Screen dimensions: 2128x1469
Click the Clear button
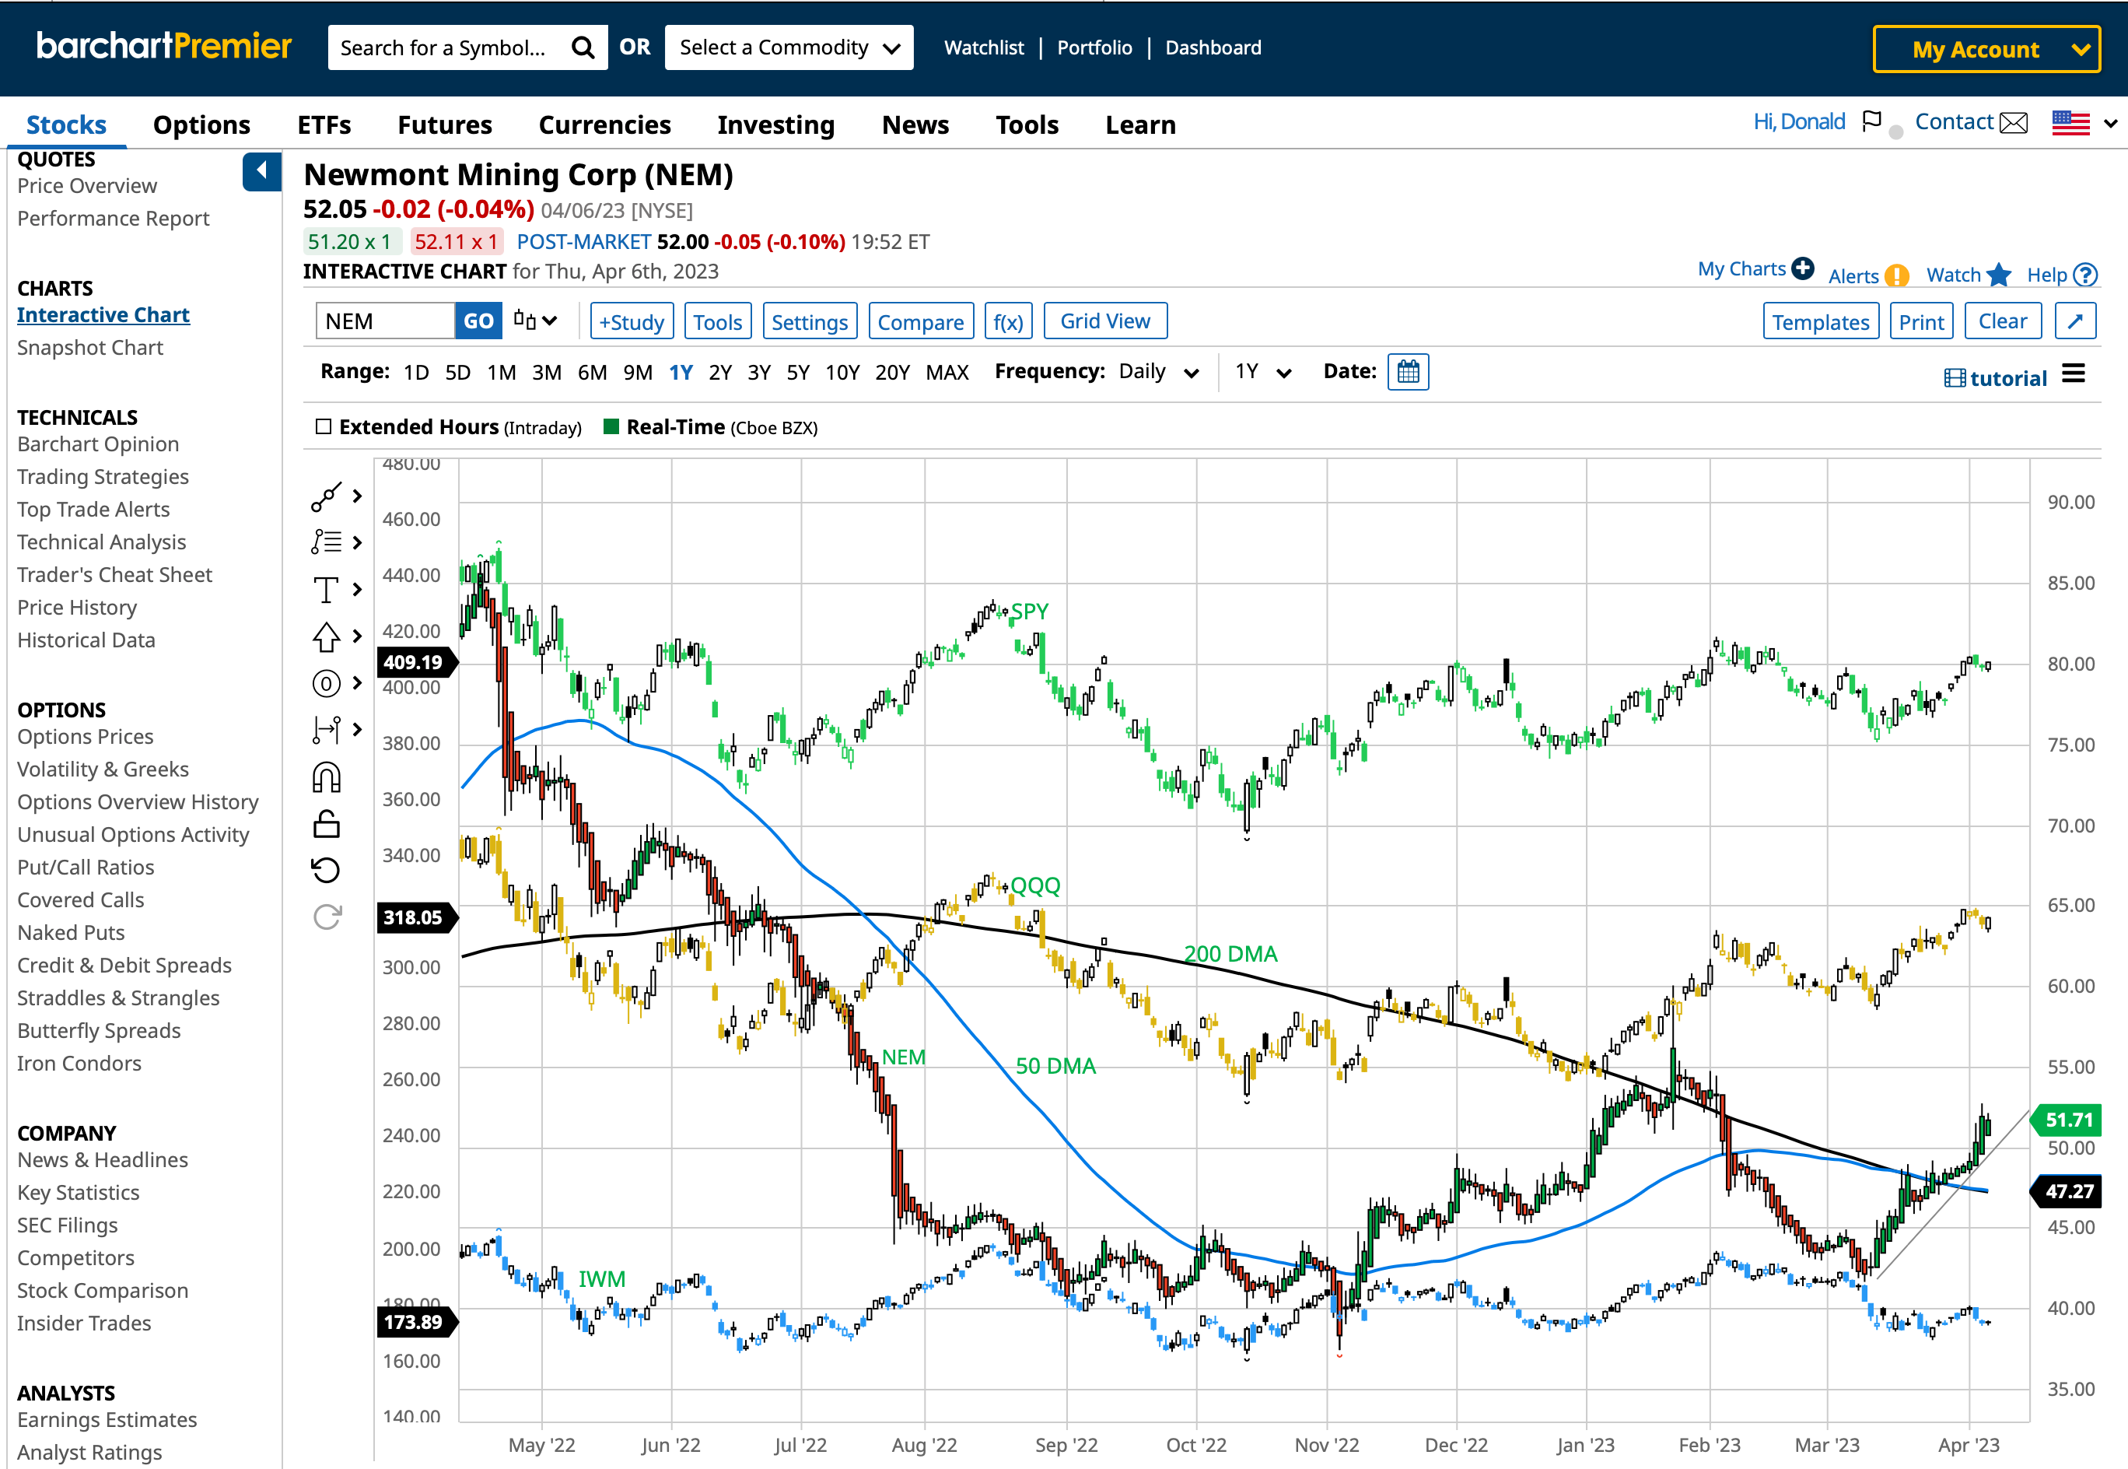point(2002,321)
